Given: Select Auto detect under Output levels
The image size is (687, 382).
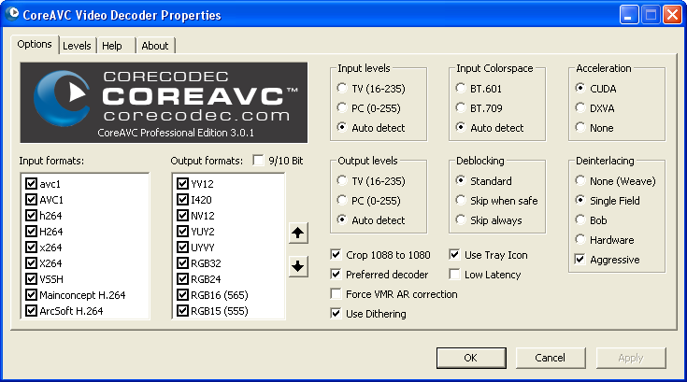Looking at the screenshot, I should [x=342, y=220].
